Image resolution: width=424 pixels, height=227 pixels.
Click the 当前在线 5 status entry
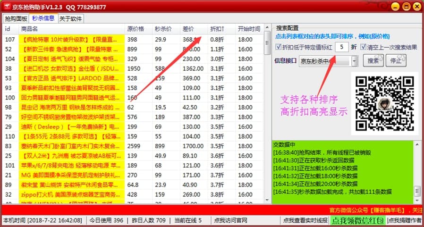[188, 220]
